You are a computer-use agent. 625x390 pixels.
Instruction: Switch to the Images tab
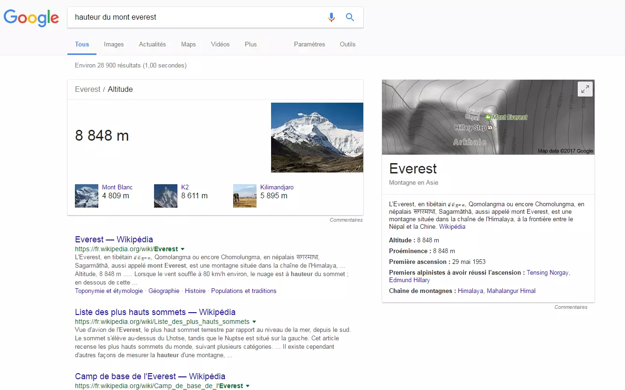coord(114,44)
